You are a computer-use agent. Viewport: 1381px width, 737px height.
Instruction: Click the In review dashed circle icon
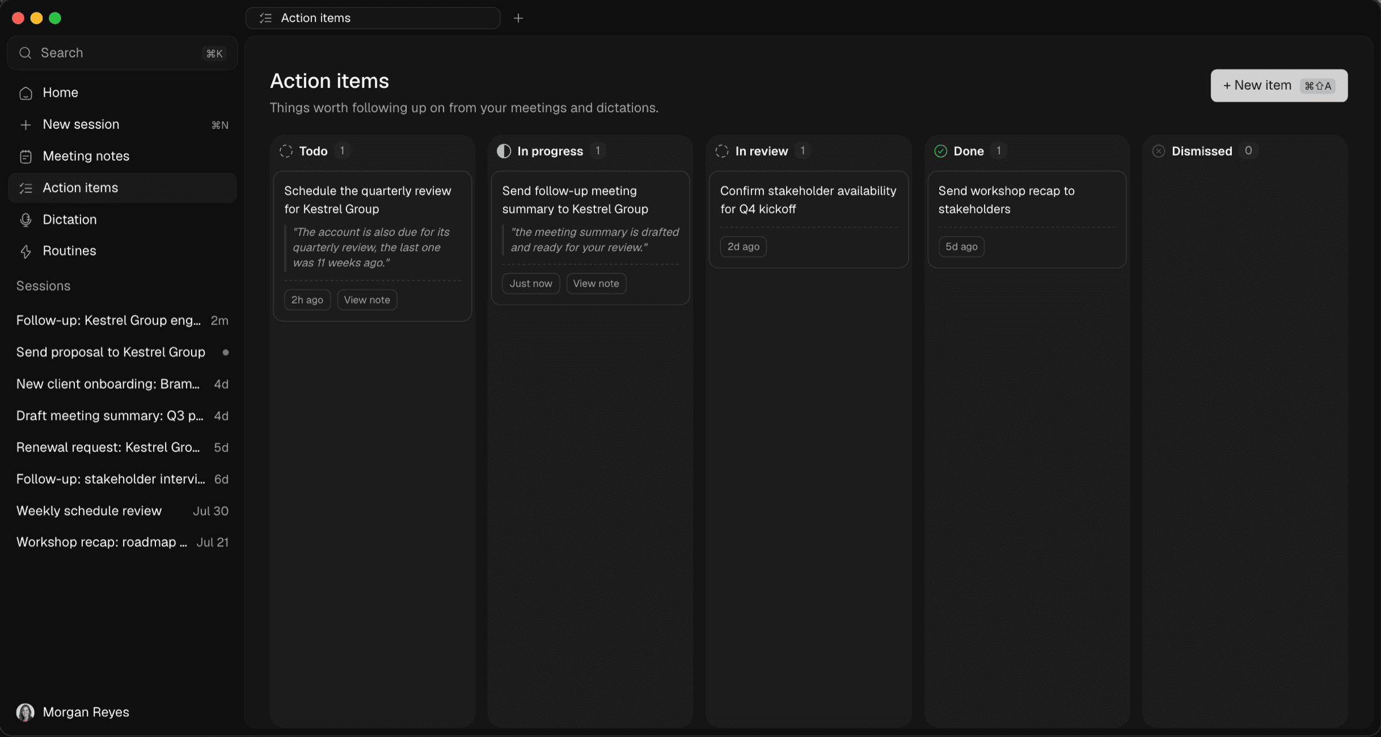(722, 151)
